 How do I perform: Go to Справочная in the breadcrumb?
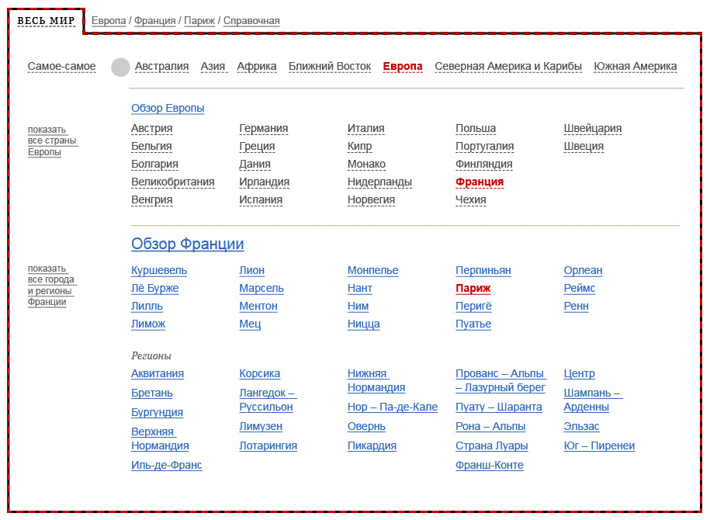click(251, 21)
